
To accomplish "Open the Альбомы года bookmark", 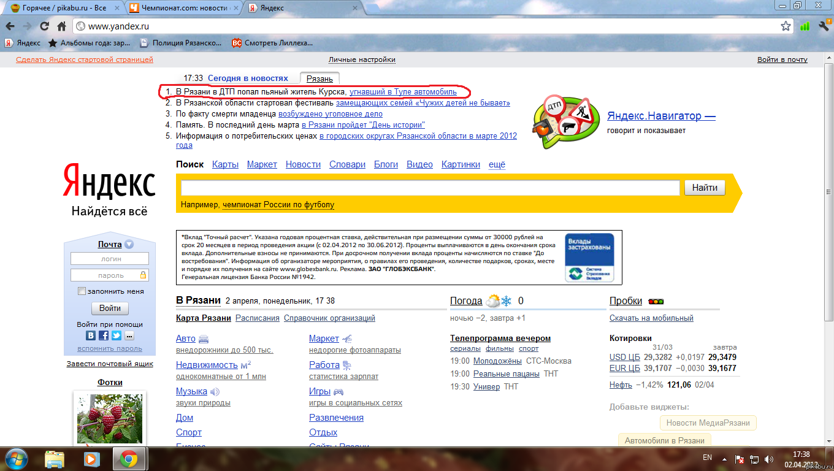I will [x=90, y=43].
